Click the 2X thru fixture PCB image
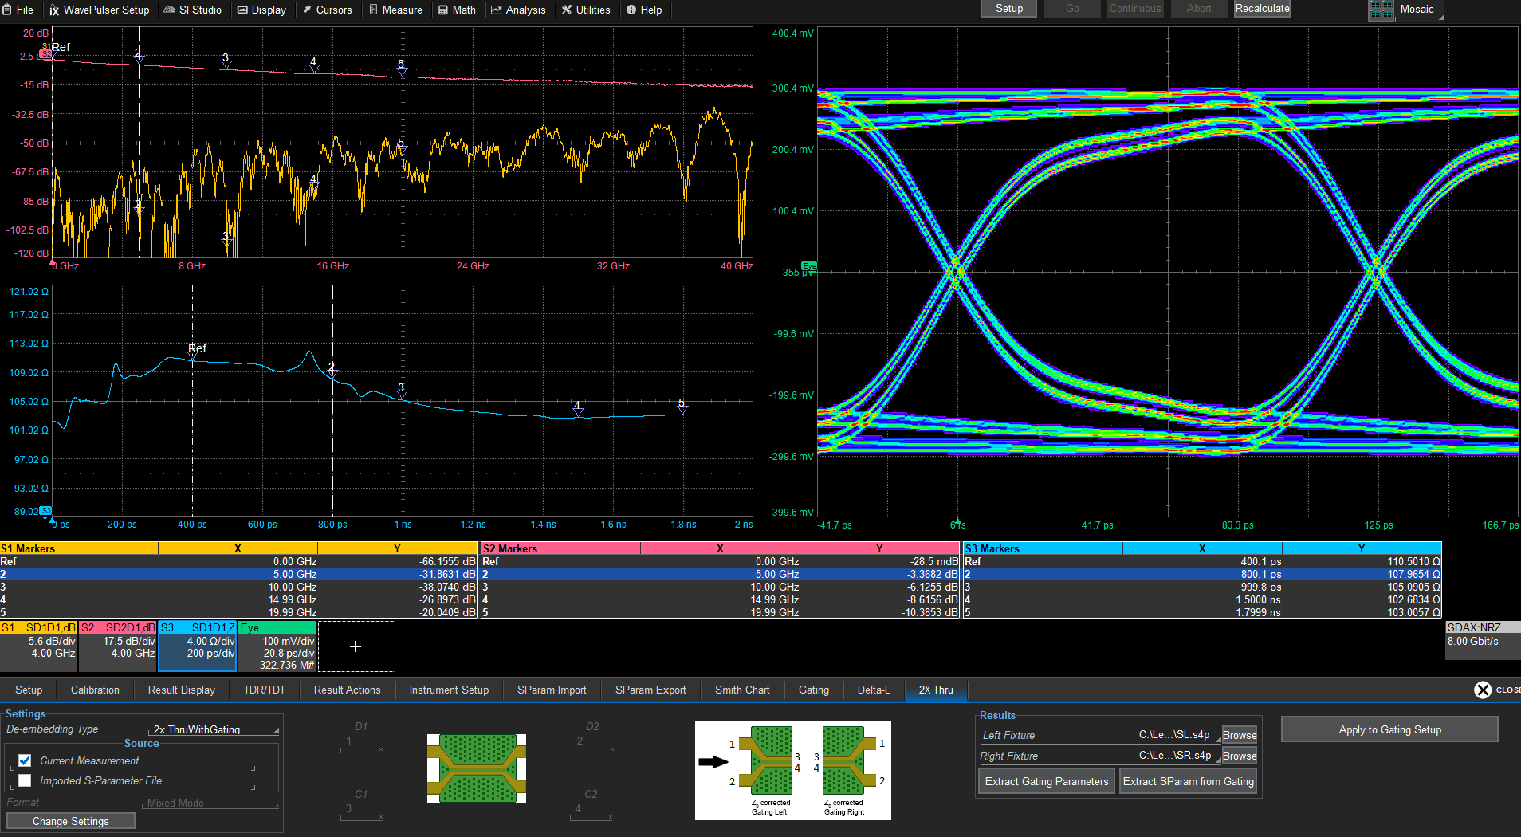Viewport: 1521px width, 837px height. tap(477, 768)
